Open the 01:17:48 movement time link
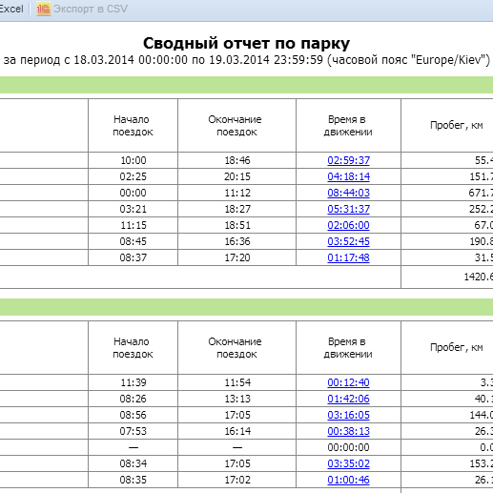Image resolution: width=493 pixels, height=493 pixels. 348,257
